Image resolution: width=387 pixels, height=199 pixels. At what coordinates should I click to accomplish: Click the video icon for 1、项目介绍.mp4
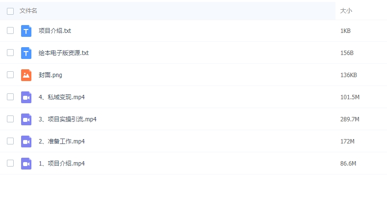click(x=26, y=164)
